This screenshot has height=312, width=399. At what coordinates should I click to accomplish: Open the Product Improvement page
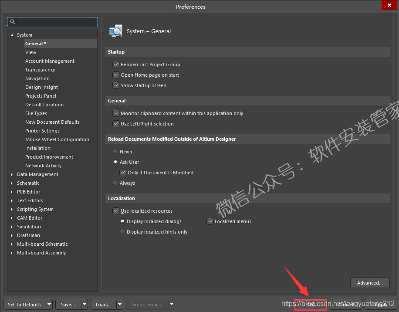pyautogui.click(x=49, y=157)
